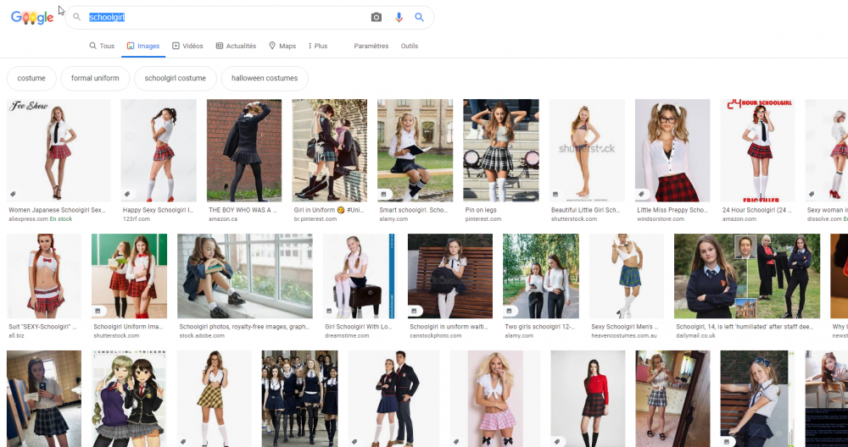Image resolution: width=848 pixels, height=447 pixels.
Task: Open the Outils filter options
Action: click(409, 46)
